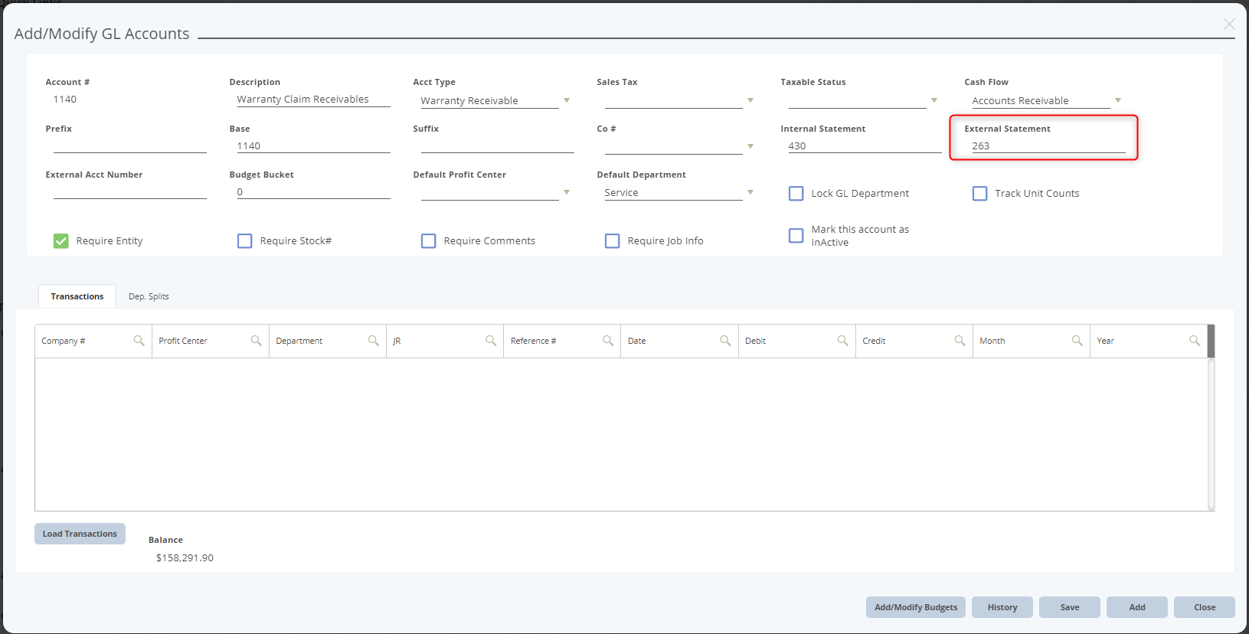The width and height of the screenshot is (1249, 634).
Task: Edit Internal Statement value 430
Action: 865,145
